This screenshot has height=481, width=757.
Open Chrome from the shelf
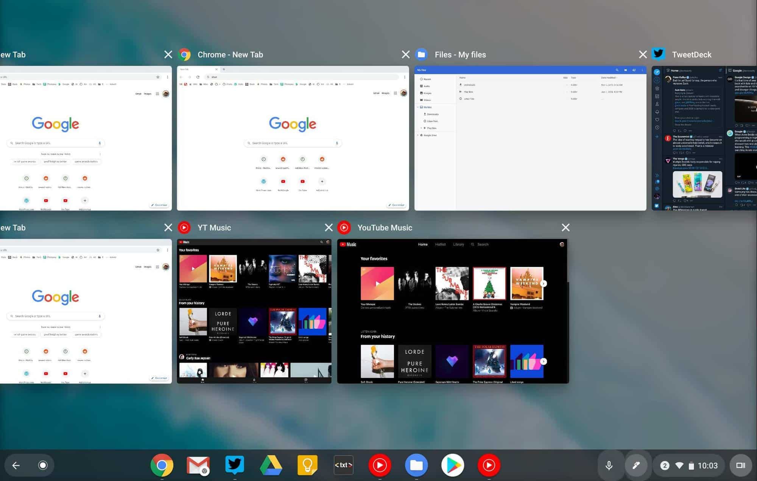click(x=162, y=465)
